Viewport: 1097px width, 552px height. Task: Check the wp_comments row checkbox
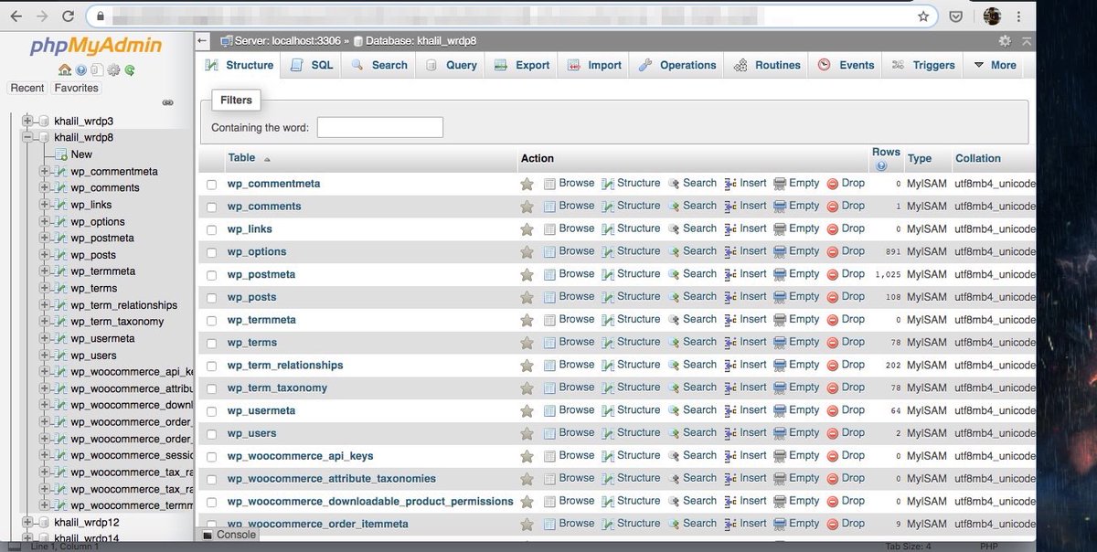coord(212,207)
